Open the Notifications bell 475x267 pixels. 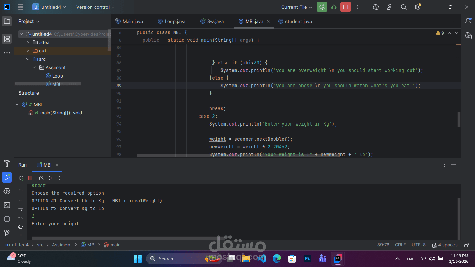point(468,21)
